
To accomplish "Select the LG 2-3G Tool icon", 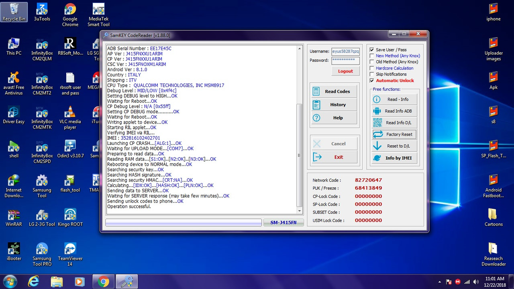I will click(42, 218).
